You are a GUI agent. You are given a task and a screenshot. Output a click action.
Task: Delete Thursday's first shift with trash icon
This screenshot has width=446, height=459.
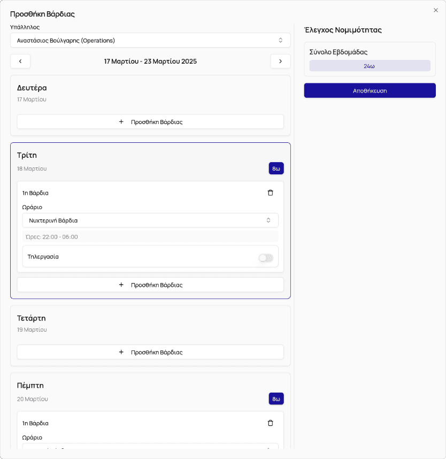click(270, 423)
